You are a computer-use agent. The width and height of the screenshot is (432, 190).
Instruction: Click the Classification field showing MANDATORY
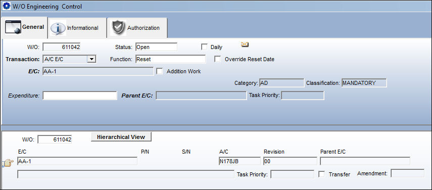pyautogui.click(x=364, y=82)
